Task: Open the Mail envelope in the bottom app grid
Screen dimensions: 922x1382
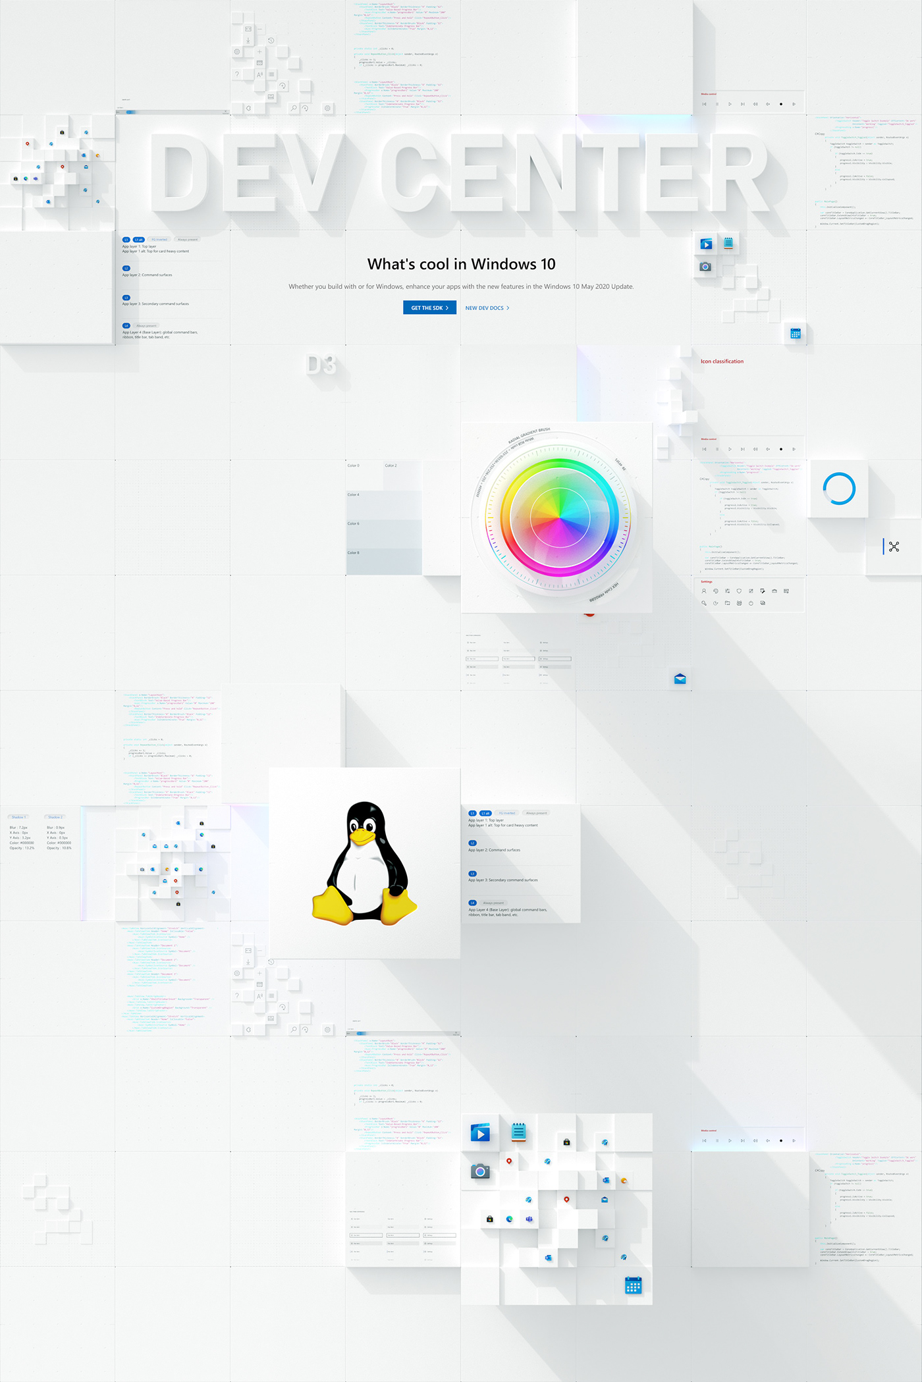Action: coord(605,1200)
